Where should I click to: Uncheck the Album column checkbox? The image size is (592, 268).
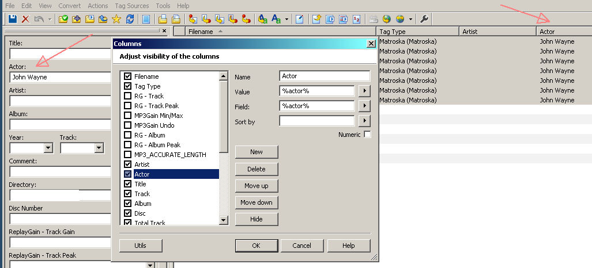click(x=127, y=204)
